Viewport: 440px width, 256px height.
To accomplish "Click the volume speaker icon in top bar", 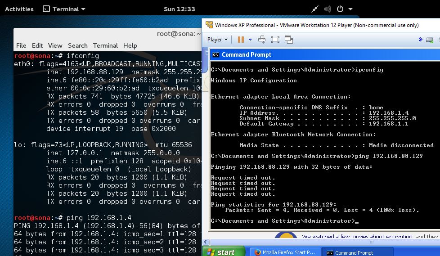I will pyautogui.click(x=327, y=9).
